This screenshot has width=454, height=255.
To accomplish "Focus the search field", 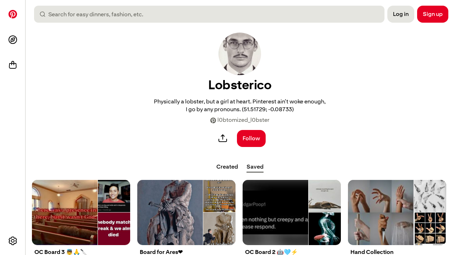I will click(209, 14).
